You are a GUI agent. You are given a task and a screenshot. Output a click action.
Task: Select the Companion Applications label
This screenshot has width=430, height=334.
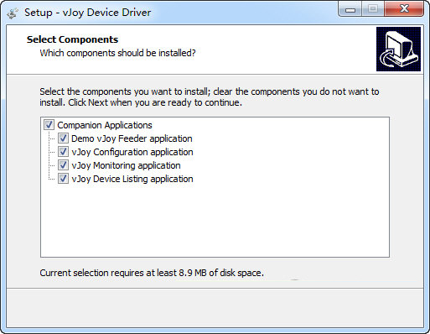coord(105,125)
